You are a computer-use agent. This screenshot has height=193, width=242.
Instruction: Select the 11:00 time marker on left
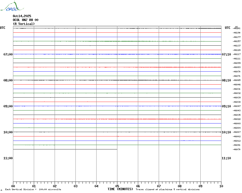pyautogui.click(x=8, y=158)
